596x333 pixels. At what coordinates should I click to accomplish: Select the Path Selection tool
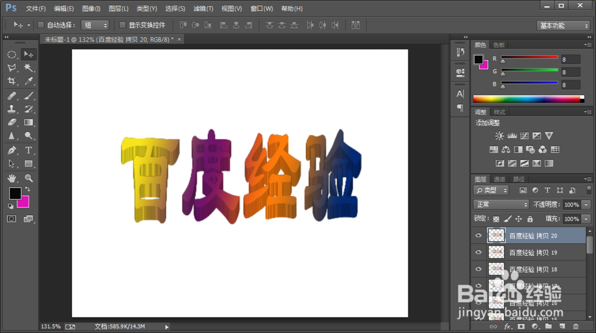pyautogui.click(x=12, y=164)
